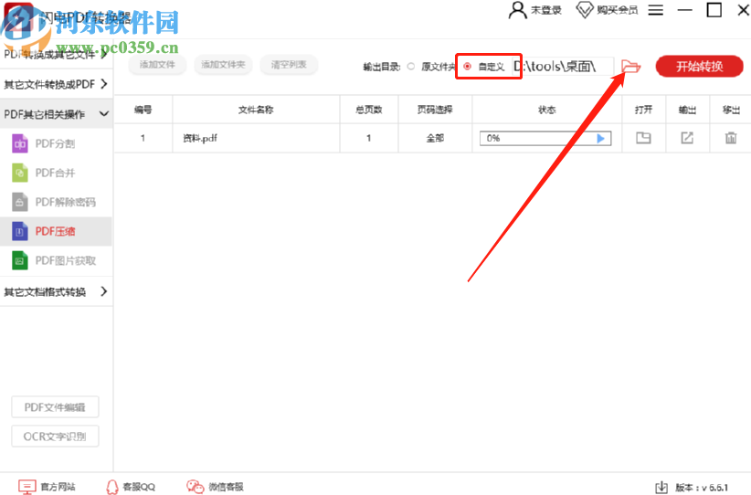Image resolution: width=751 pixels, height=495 pixels.
Task: Select 自定义 radio button
Action: 468,67
